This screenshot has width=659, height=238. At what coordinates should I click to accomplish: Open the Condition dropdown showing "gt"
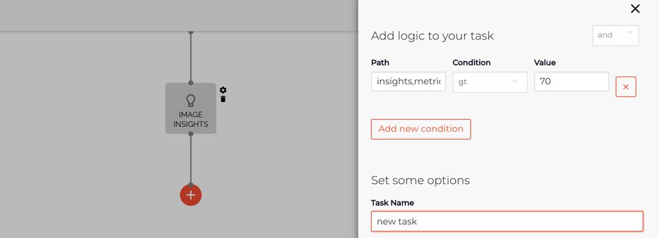(x=490, y=82)
